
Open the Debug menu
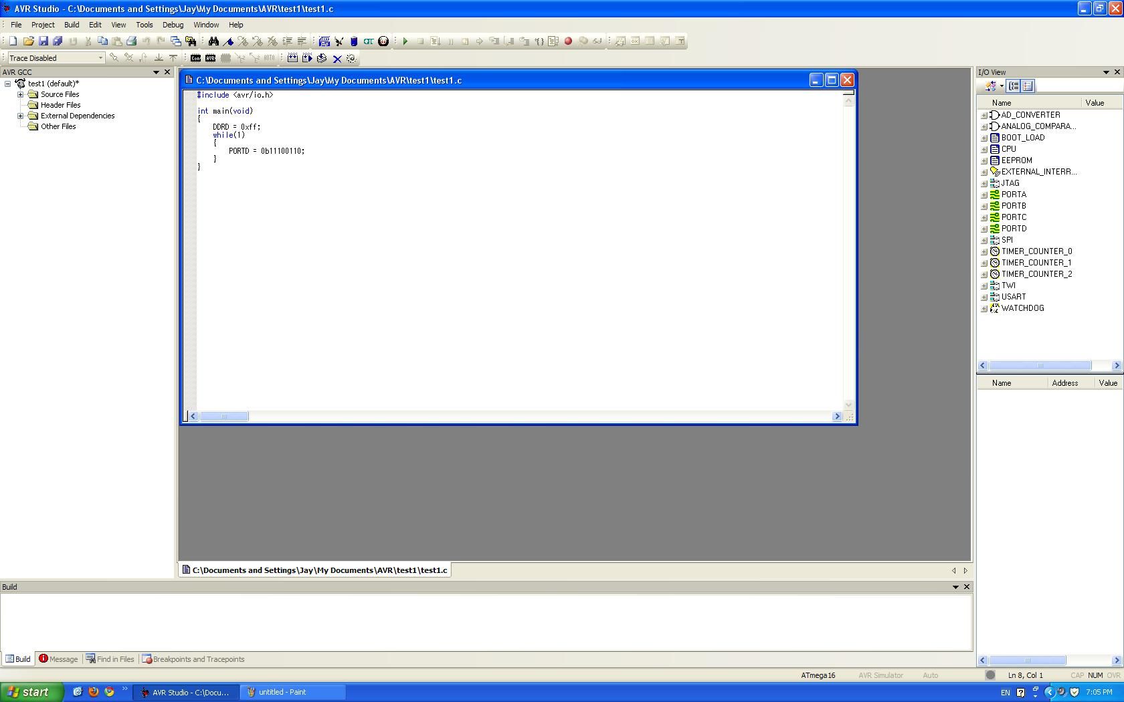(x=173, y=25)
